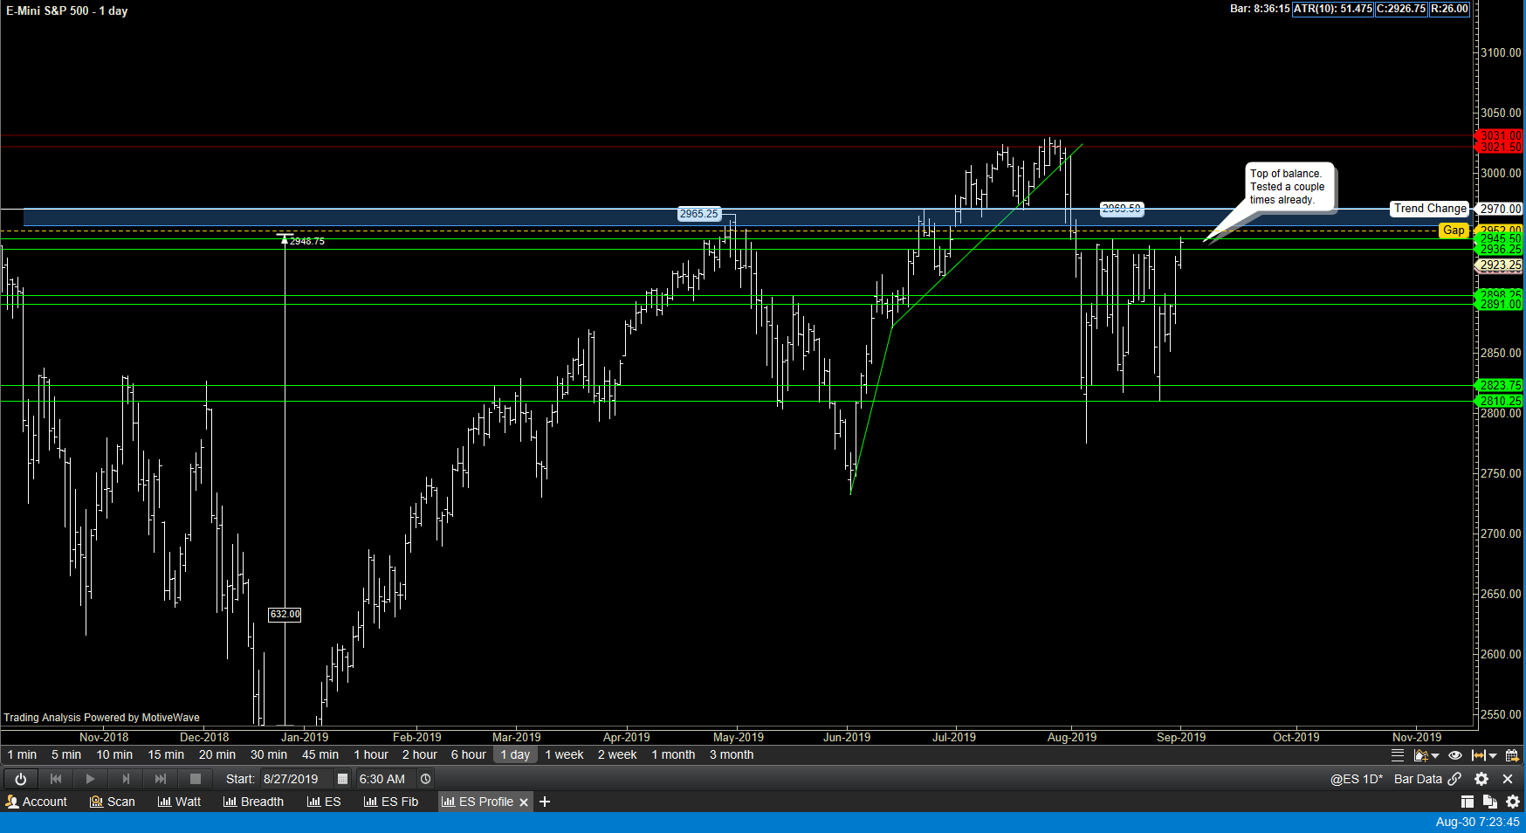Open the hamburger menu above the bar-size row
The width and height of the screenshot is (1526, 833).
click(1398, 755)
